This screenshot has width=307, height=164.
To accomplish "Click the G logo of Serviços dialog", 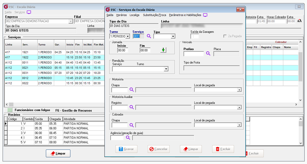I will click(x=108, y=10).
